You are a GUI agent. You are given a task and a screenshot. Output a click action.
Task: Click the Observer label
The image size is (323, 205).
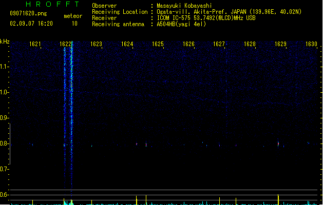pyautogui.click(x=104, y=6)
